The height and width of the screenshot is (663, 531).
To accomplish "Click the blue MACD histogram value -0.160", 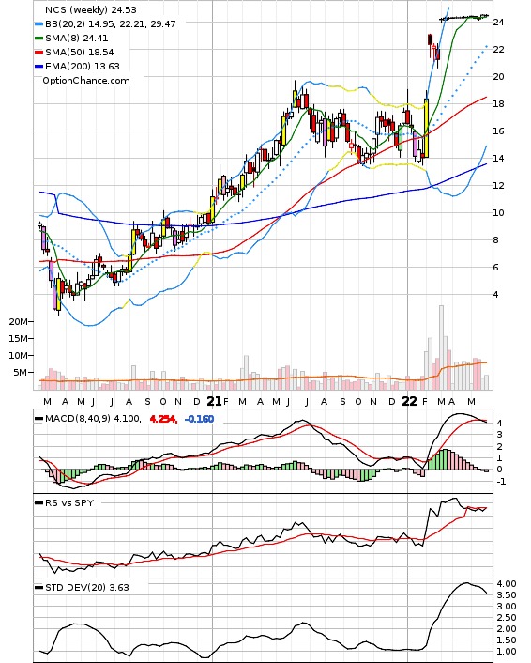I will (x=200, y=419).
